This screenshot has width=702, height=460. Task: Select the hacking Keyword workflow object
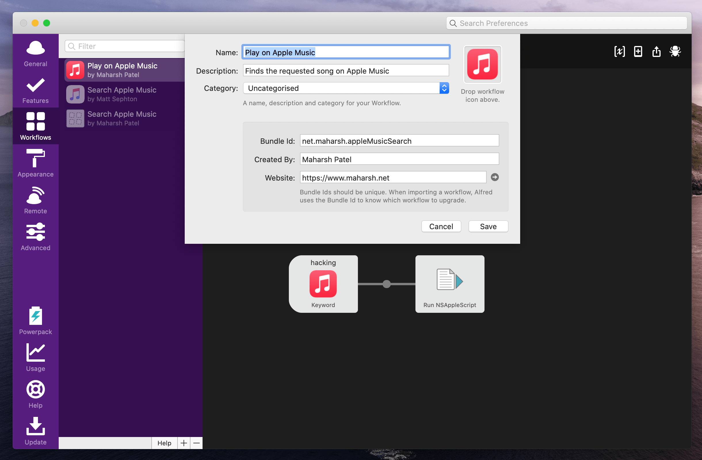[x=323, y=284]
